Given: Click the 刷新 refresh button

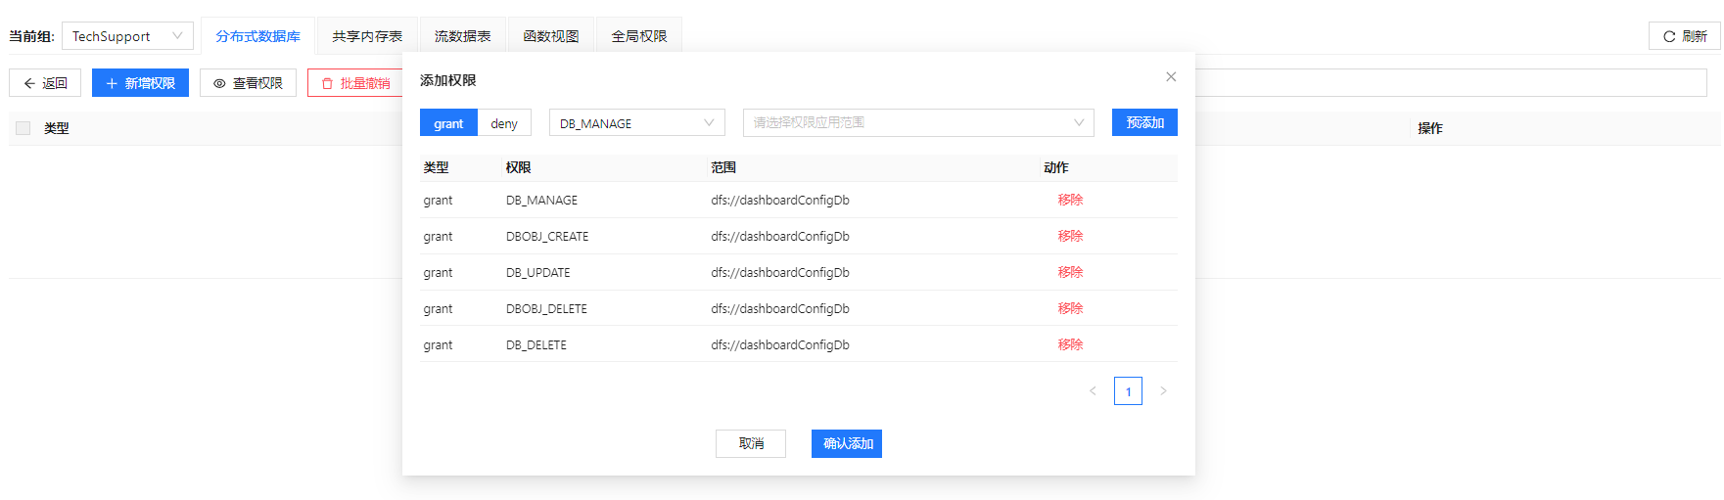Looking at the screenshot, I should click(1684, 36).
